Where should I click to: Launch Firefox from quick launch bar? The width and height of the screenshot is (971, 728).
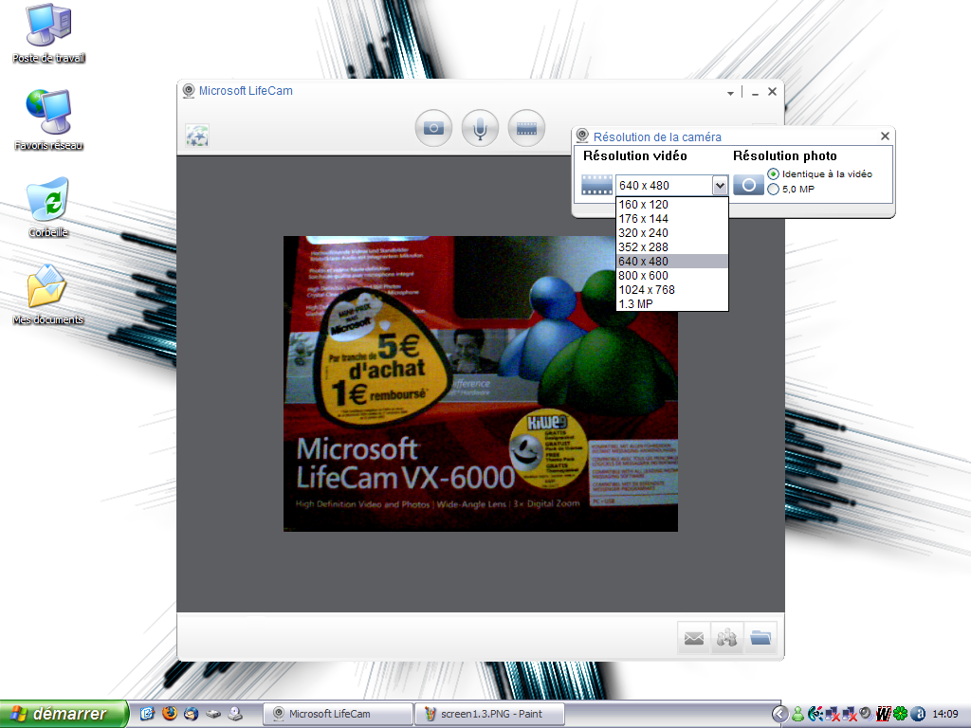click(169, 714)
